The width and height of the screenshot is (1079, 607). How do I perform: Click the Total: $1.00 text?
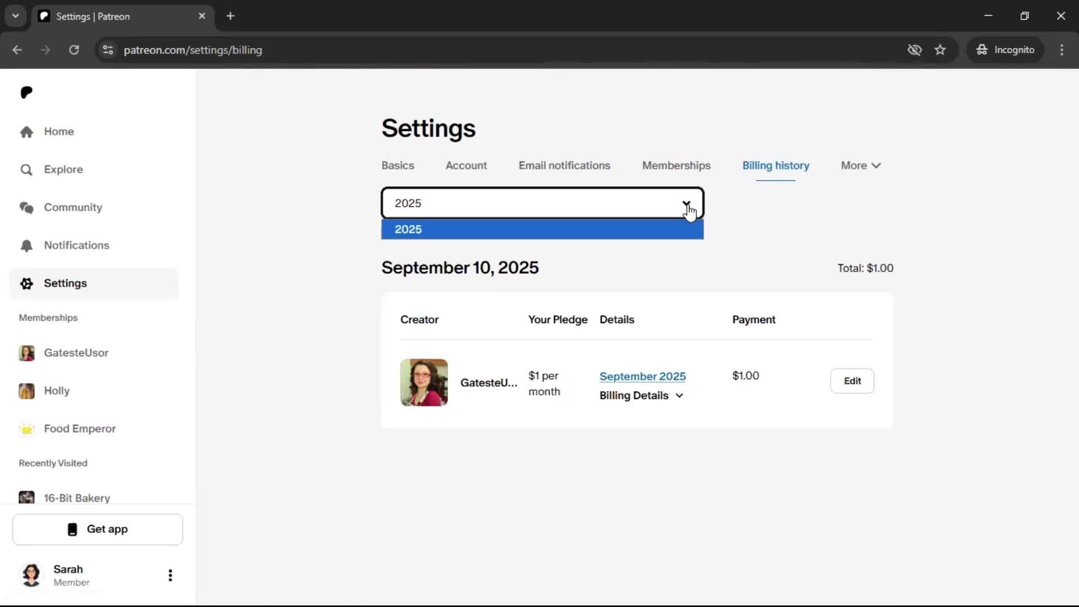pos(865,268)
